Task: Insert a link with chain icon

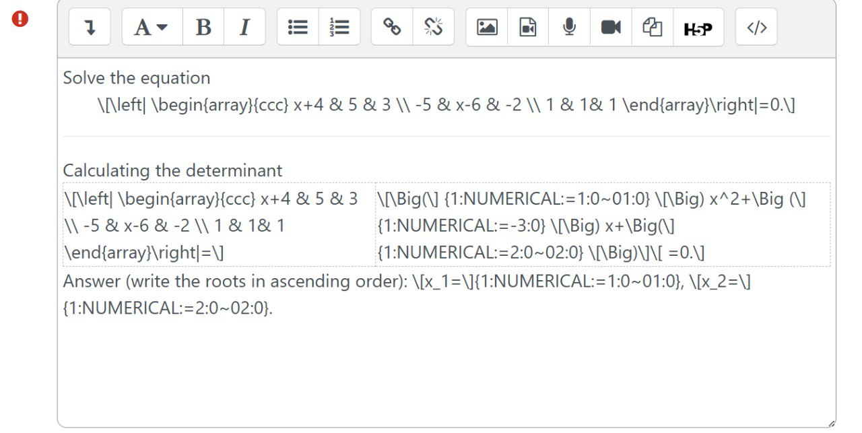Action: 392,27
